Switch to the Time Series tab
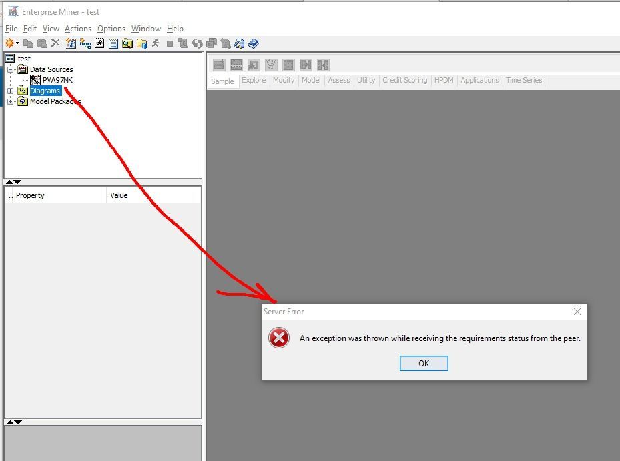 524,80
